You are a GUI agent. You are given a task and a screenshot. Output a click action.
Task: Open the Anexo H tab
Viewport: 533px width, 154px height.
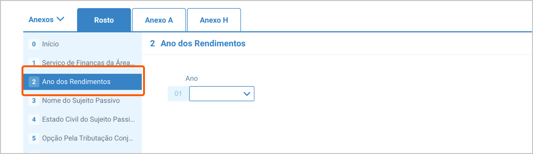(214, 20)
